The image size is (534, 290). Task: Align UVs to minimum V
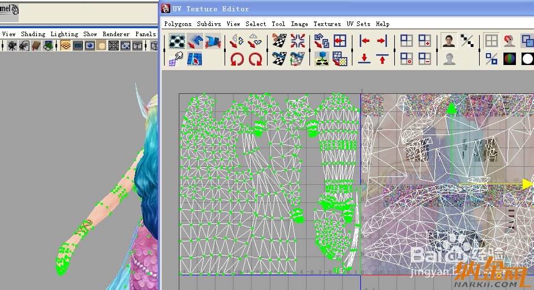[364, 59]
